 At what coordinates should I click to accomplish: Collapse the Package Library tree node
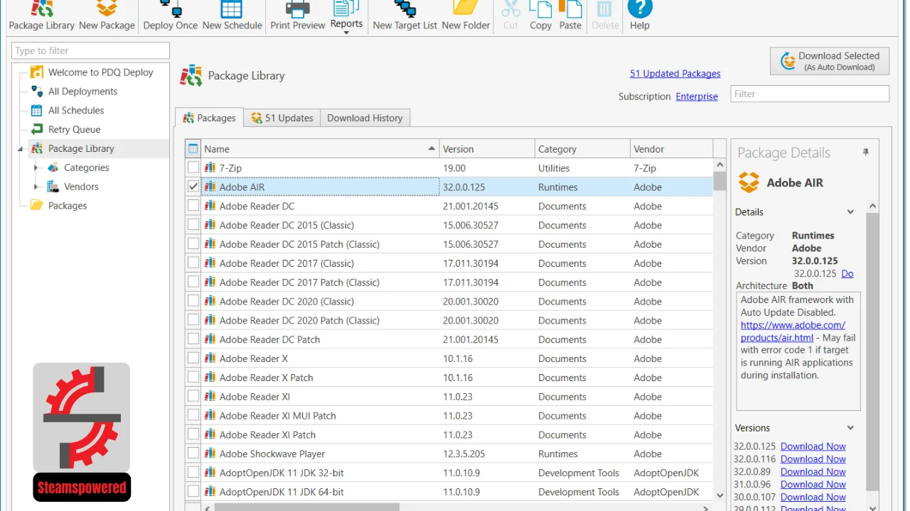point(21,149)
